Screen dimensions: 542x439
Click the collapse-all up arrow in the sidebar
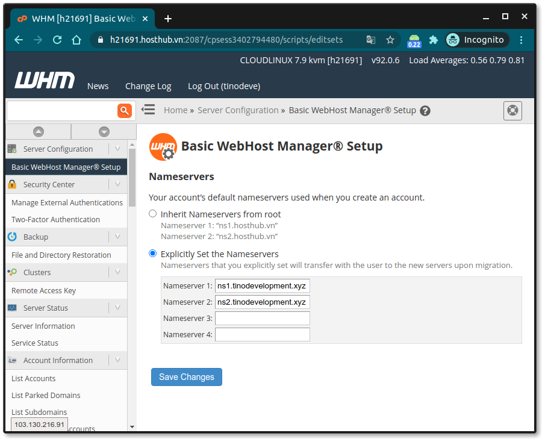[39, 132]
